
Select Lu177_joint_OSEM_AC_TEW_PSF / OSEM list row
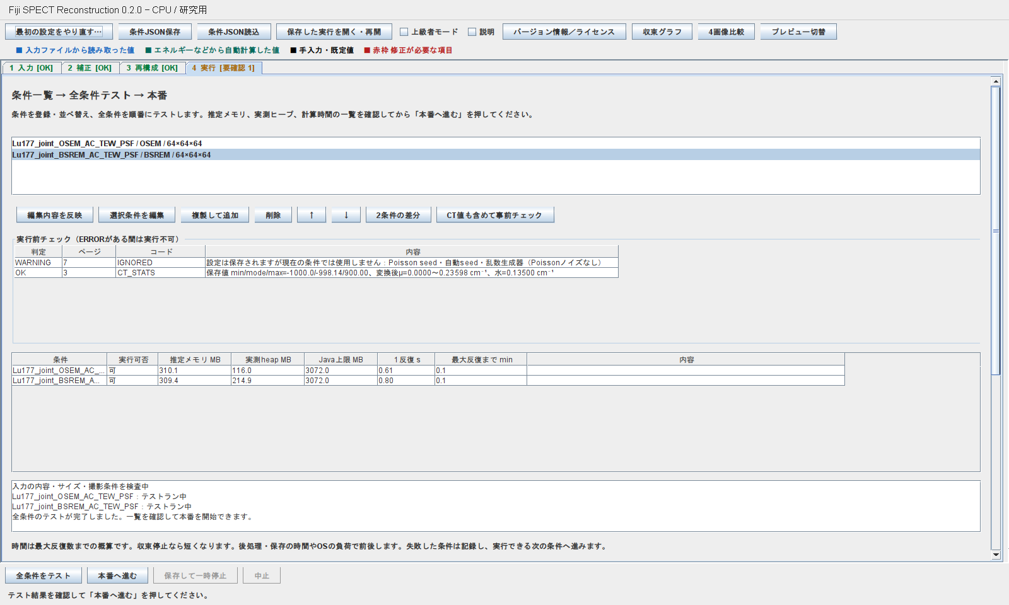pyautogui.click(x=496, y=144)
